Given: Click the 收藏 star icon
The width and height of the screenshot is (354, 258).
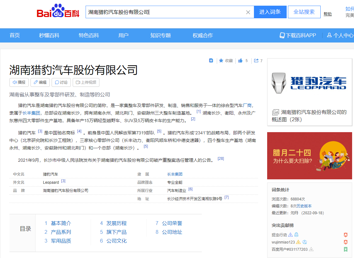Looking at the screenshot, I should point(221,60).
